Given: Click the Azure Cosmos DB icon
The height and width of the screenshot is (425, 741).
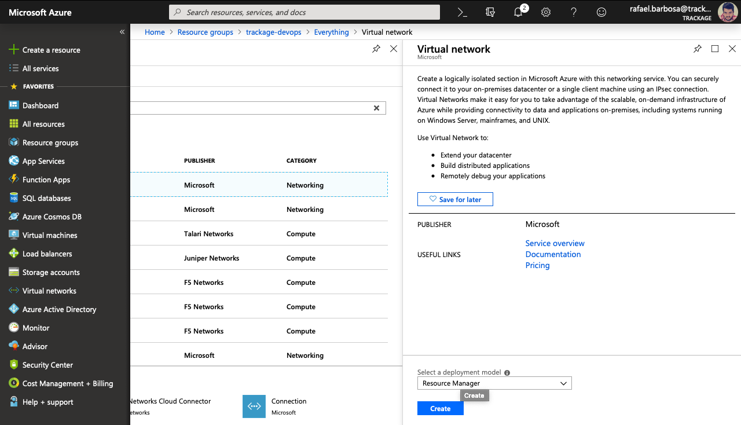Looking at the screenshot, I should [x=13, y=217].
